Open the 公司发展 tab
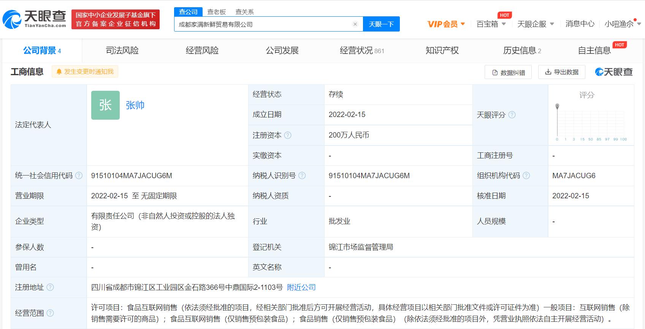 pyautogui.click(x=282, y=51)
